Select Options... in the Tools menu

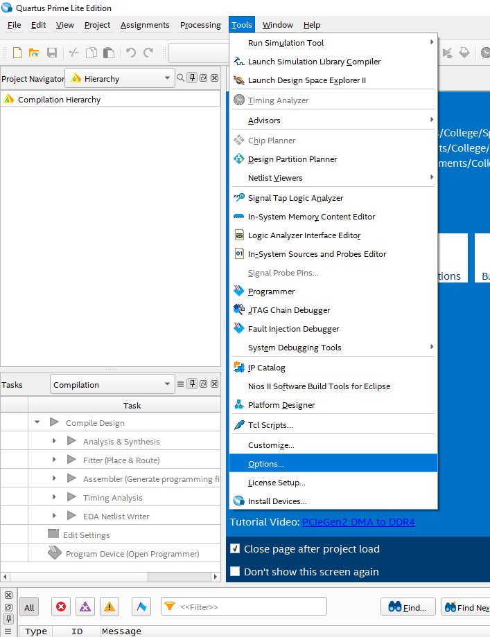(333, 463)
